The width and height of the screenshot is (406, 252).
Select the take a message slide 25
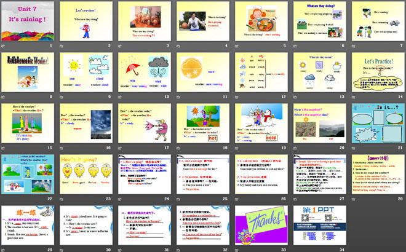point(202,173)
